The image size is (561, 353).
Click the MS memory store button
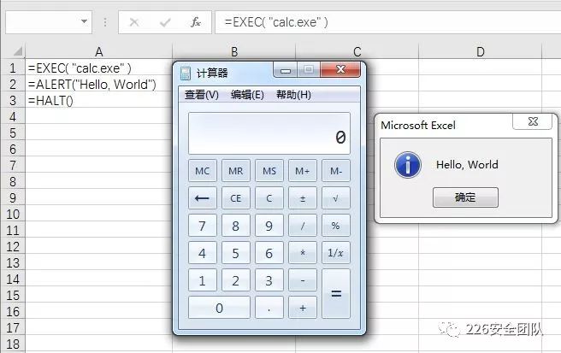pos(269,171)
